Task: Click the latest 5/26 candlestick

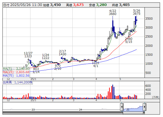Action: tap(137, 20)
